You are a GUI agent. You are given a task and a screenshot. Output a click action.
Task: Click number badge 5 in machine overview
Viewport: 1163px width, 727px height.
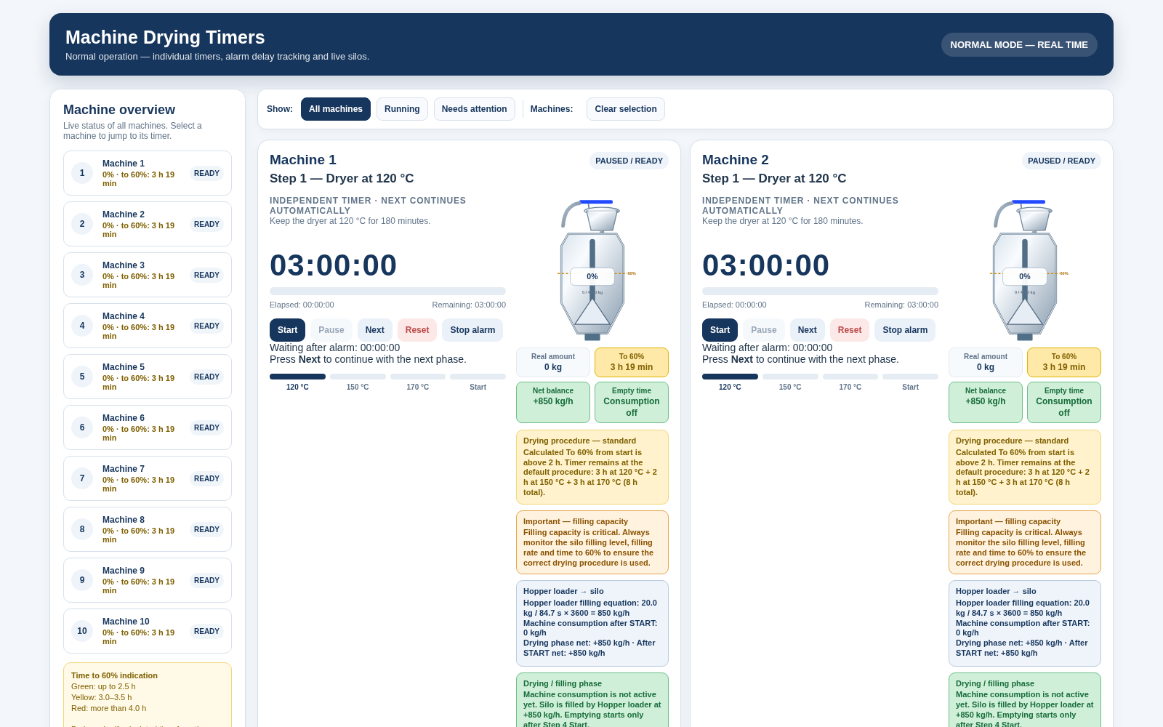pos(82,377)
